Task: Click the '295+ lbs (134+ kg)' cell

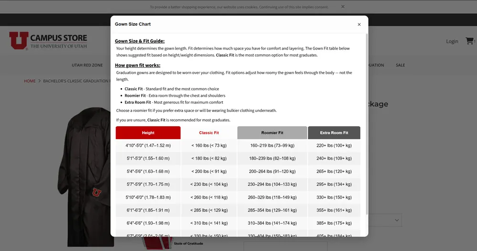Action: (334, 184)
